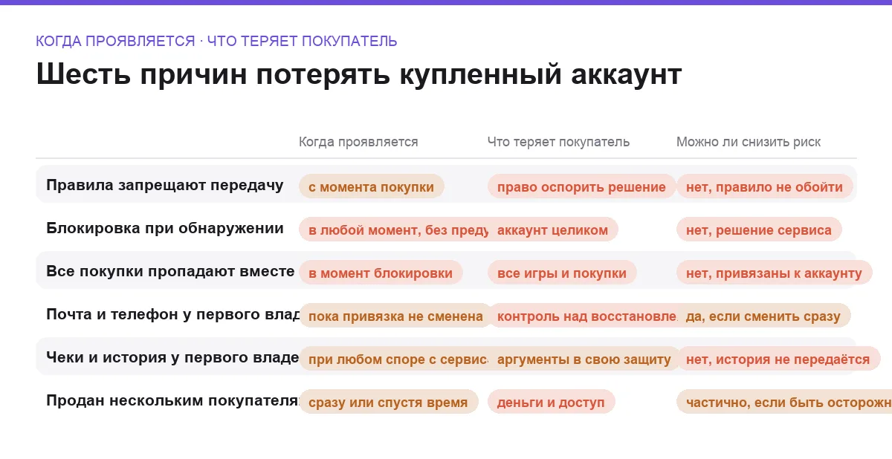The width and height of the screenshot is (892, 459).
Task: Select row label 'Почта и телефон у первого влад'
Action: [173, 315]
